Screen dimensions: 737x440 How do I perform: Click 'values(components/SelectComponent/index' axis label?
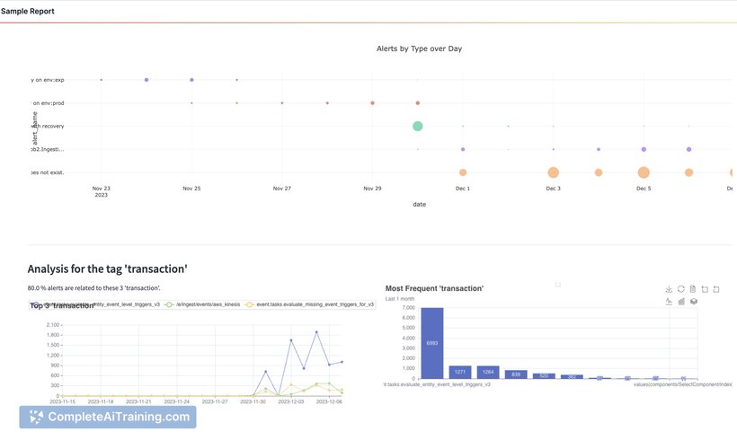[x=683, y=384]
